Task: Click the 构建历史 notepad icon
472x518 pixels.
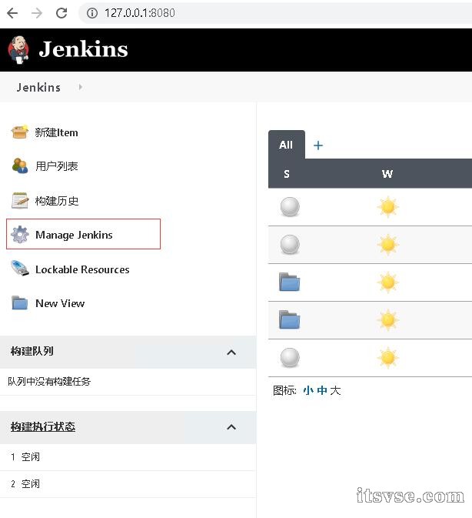Action: click(20, 201)
